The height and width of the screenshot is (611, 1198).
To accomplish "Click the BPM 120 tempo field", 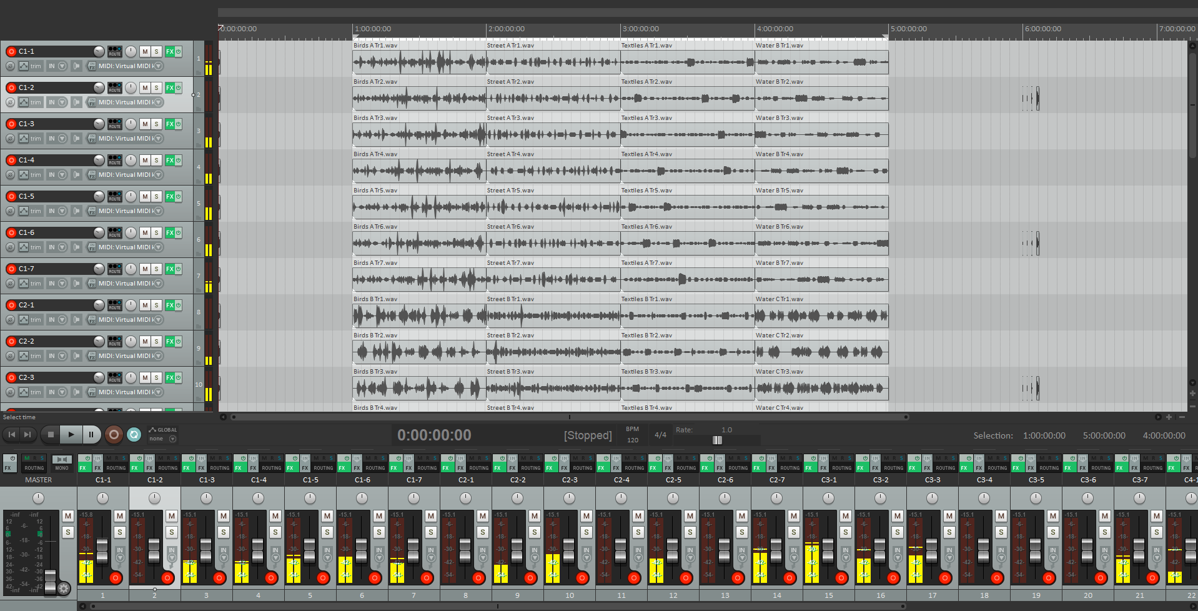I will [x=633, y=435].
